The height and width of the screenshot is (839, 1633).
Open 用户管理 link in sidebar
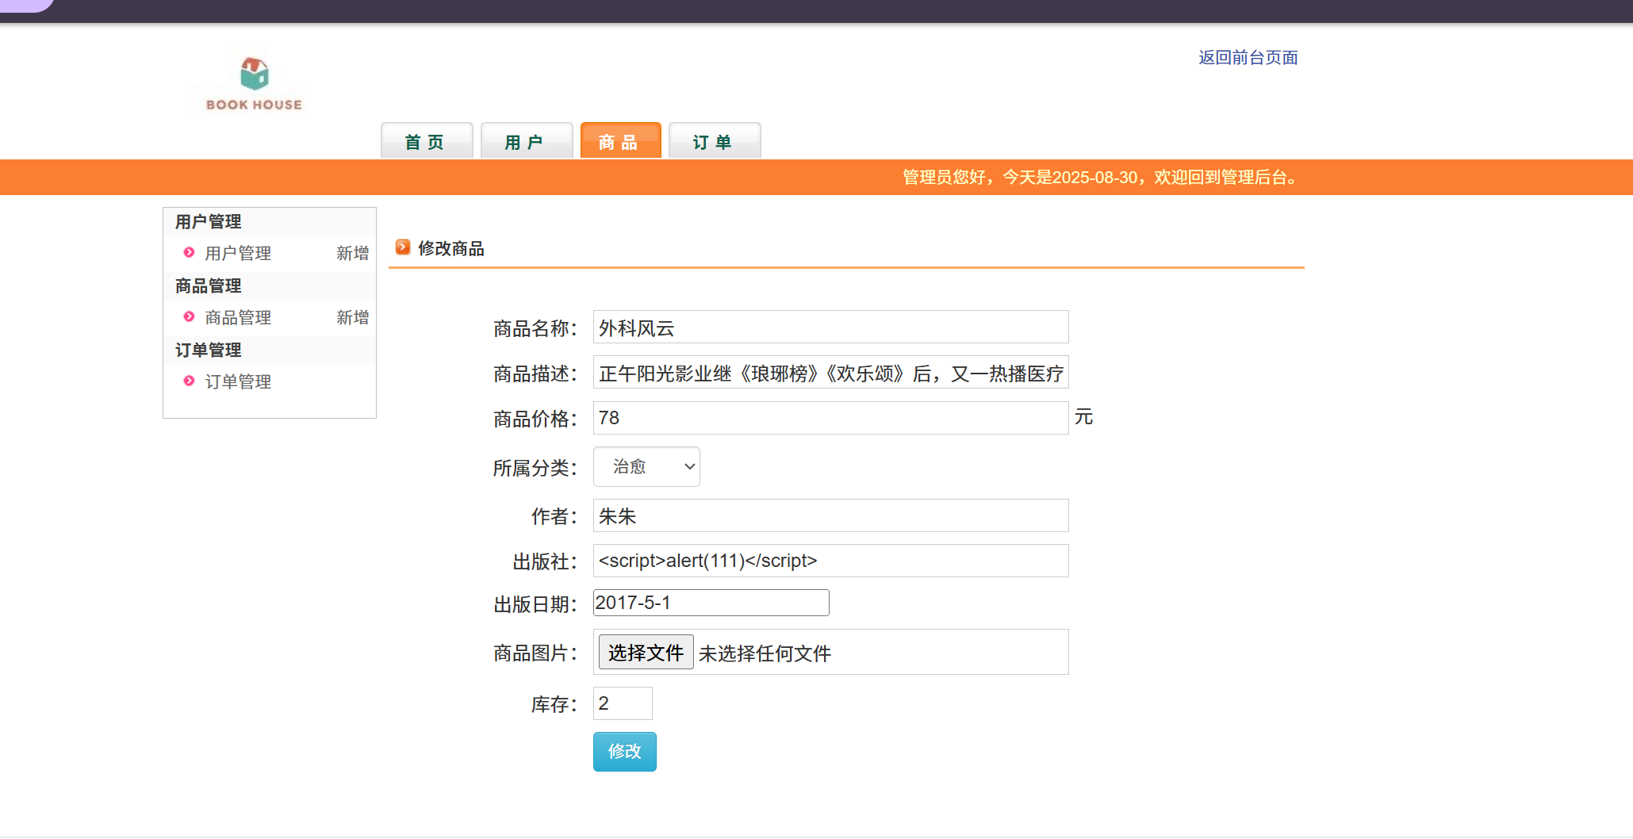[238, 253]
